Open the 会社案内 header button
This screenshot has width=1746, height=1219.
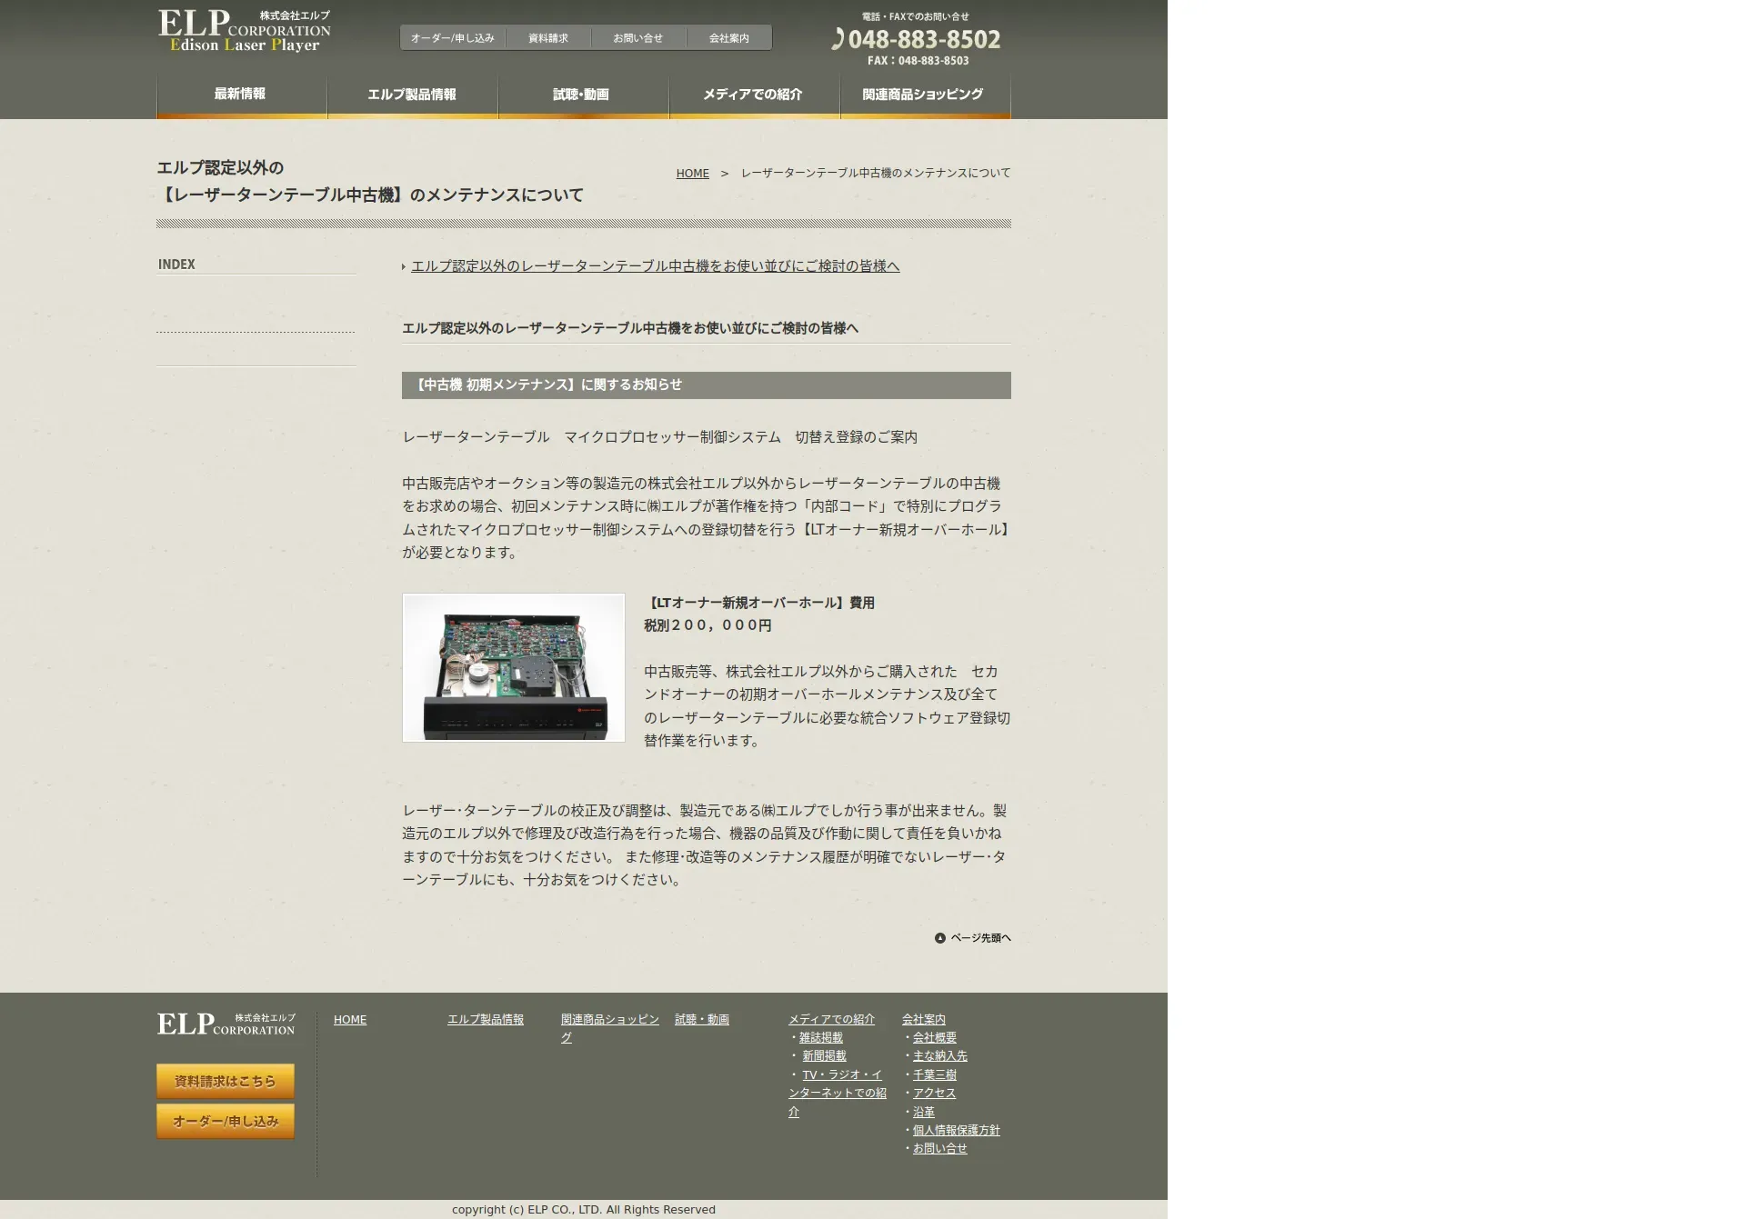click(x=728, y=38)
